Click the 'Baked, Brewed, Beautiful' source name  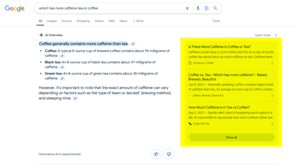point(208,95)
